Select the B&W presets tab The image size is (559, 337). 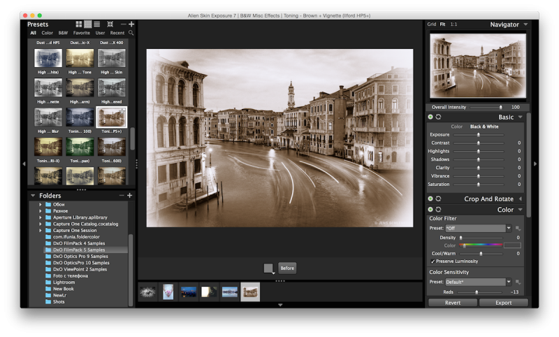[x=63, y=33]
